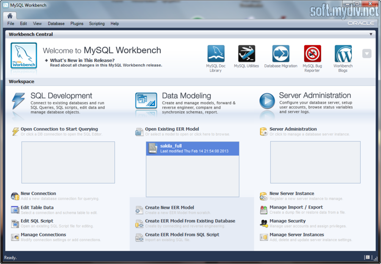Image resolution: width=381 pixels, height=264 pixels.
Task: Click the New Server Instance icon
Action: pos(264,196)
